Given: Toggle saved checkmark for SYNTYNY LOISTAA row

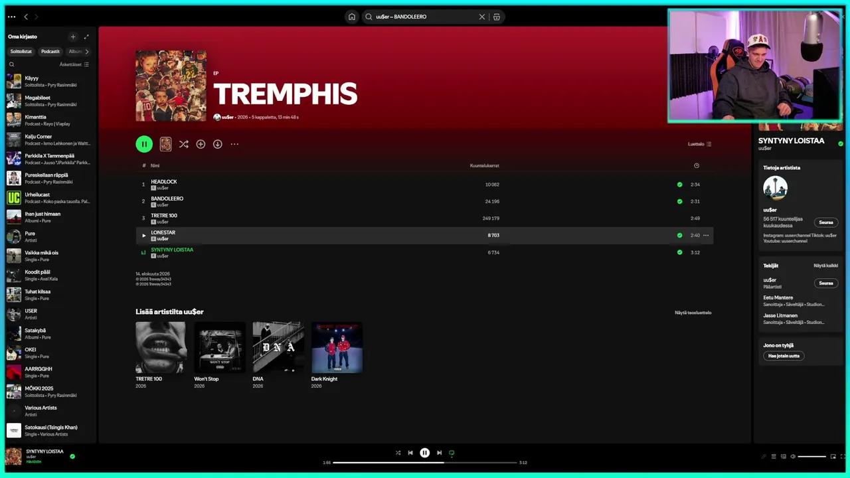Looking at the screenshot, I should 679,252.
